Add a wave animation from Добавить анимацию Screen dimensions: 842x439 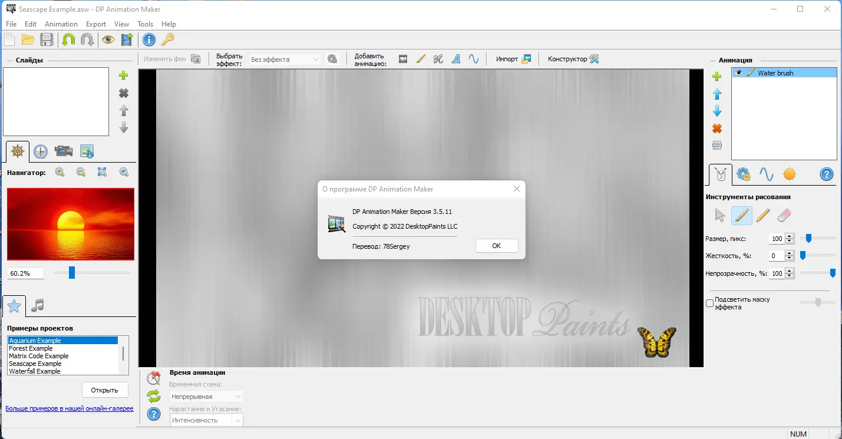(473, 59)
